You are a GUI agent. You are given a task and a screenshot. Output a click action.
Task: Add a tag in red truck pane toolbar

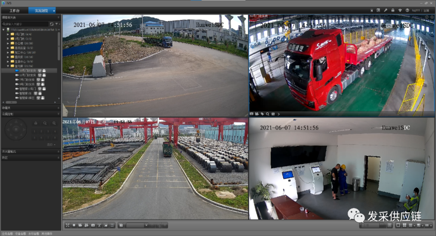coord(262,114)
